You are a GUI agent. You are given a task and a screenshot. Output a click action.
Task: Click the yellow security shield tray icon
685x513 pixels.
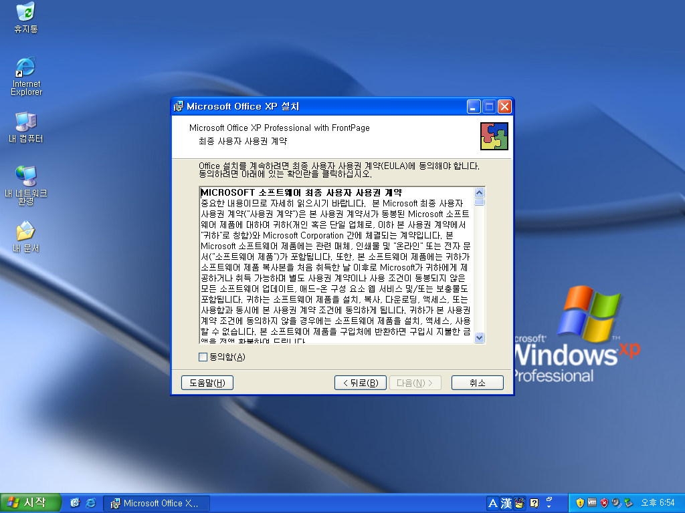click(580, 503)
